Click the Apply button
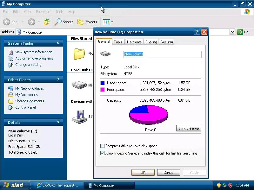 point(194,172)
